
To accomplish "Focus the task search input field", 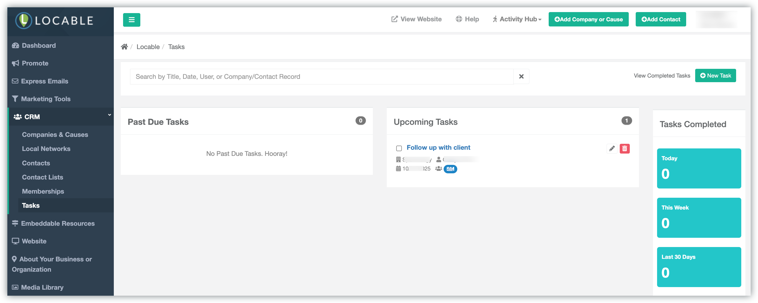I will pos(321,77).
